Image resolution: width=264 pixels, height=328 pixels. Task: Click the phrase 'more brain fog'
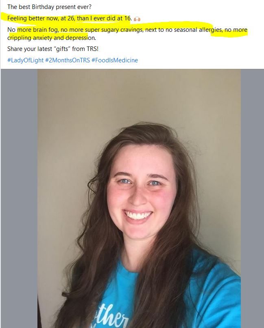coord(38,30)
